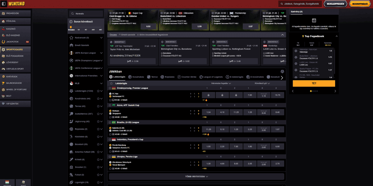The height and width of the screenshot is (186, 373).
Task: Toggle the sidebar menu icon beside the logo
Action: pos(4,4)
